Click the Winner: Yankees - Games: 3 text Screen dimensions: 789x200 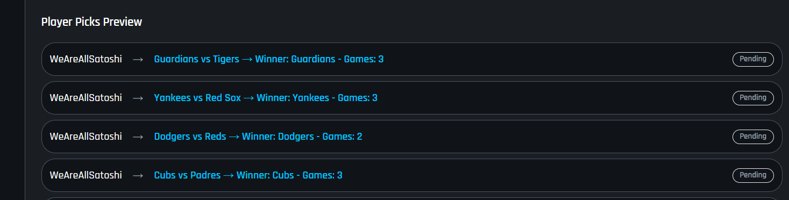coord(317,98)
